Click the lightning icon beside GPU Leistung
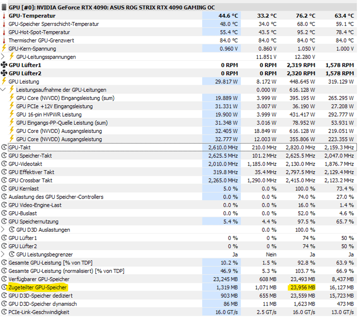This screenshot has width=359, height=317. click(x=4, y=81)
